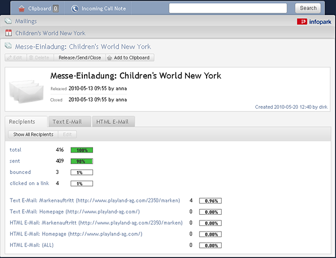
Task: Click the Clipboard counter badge showing 0
Action: [55, 8]
